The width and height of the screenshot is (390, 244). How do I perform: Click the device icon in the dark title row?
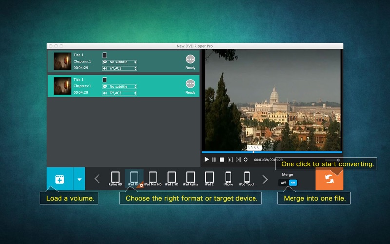(x=105, y=55)
